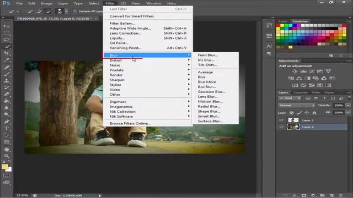Click the Opacity 100% field
353x198 pixels.
339,105
